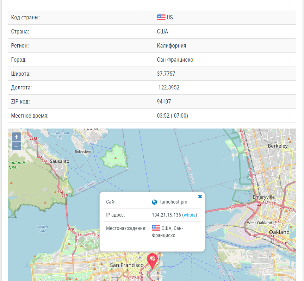
Task: Select the ZIP code value 94107
Action: 164,101
